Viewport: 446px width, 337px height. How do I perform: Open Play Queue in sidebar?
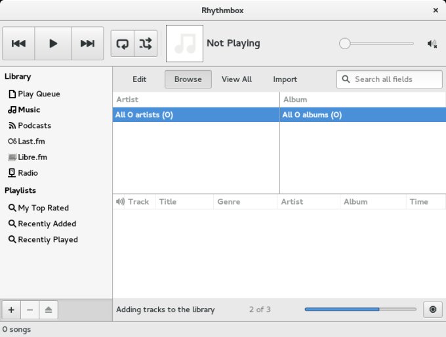[39, 94]
